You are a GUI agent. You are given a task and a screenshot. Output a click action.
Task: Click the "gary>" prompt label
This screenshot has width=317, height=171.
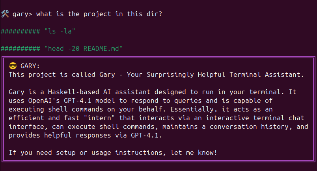coord(24,14)
